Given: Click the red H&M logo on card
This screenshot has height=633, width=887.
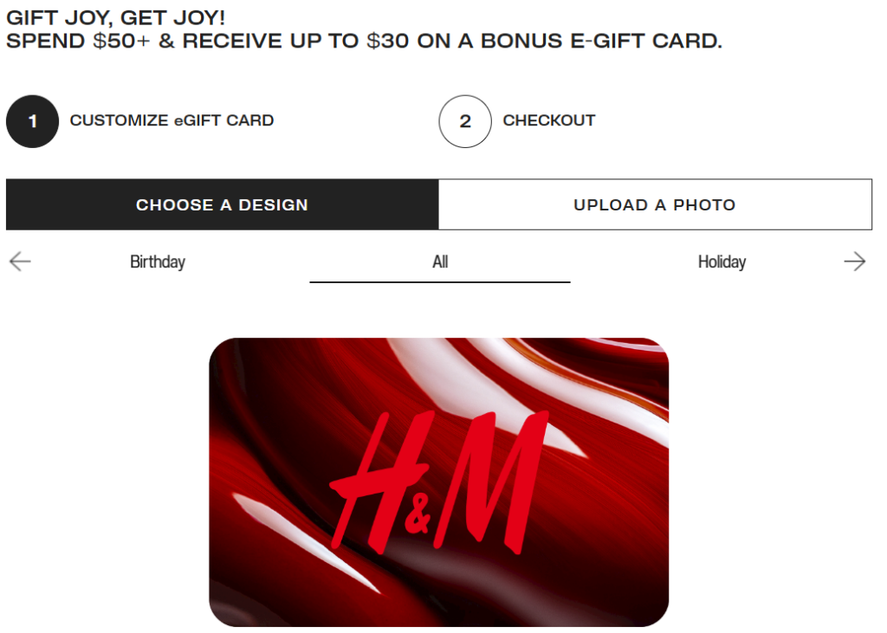Looking at the screenshot, I should click(438, 482).
